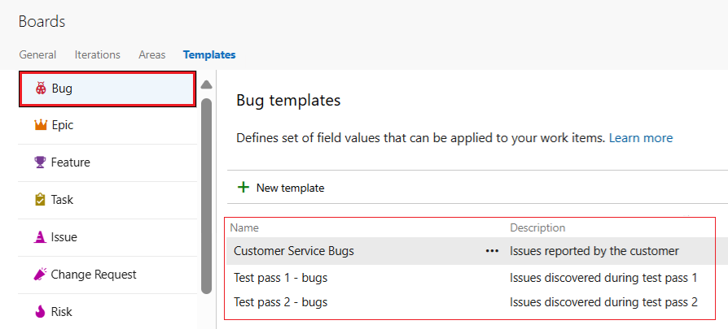Switch to the General tab

coord(37,55)
